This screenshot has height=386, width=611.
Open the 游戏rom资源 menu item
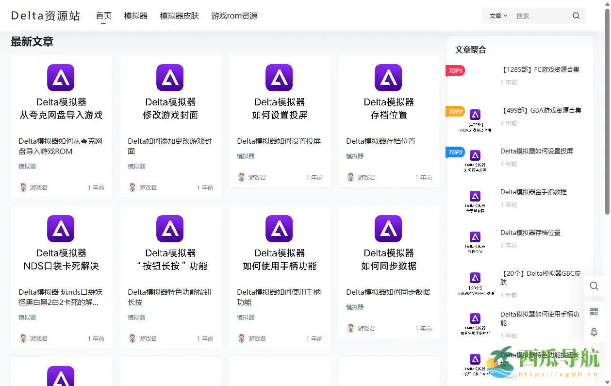click(234, 16)
